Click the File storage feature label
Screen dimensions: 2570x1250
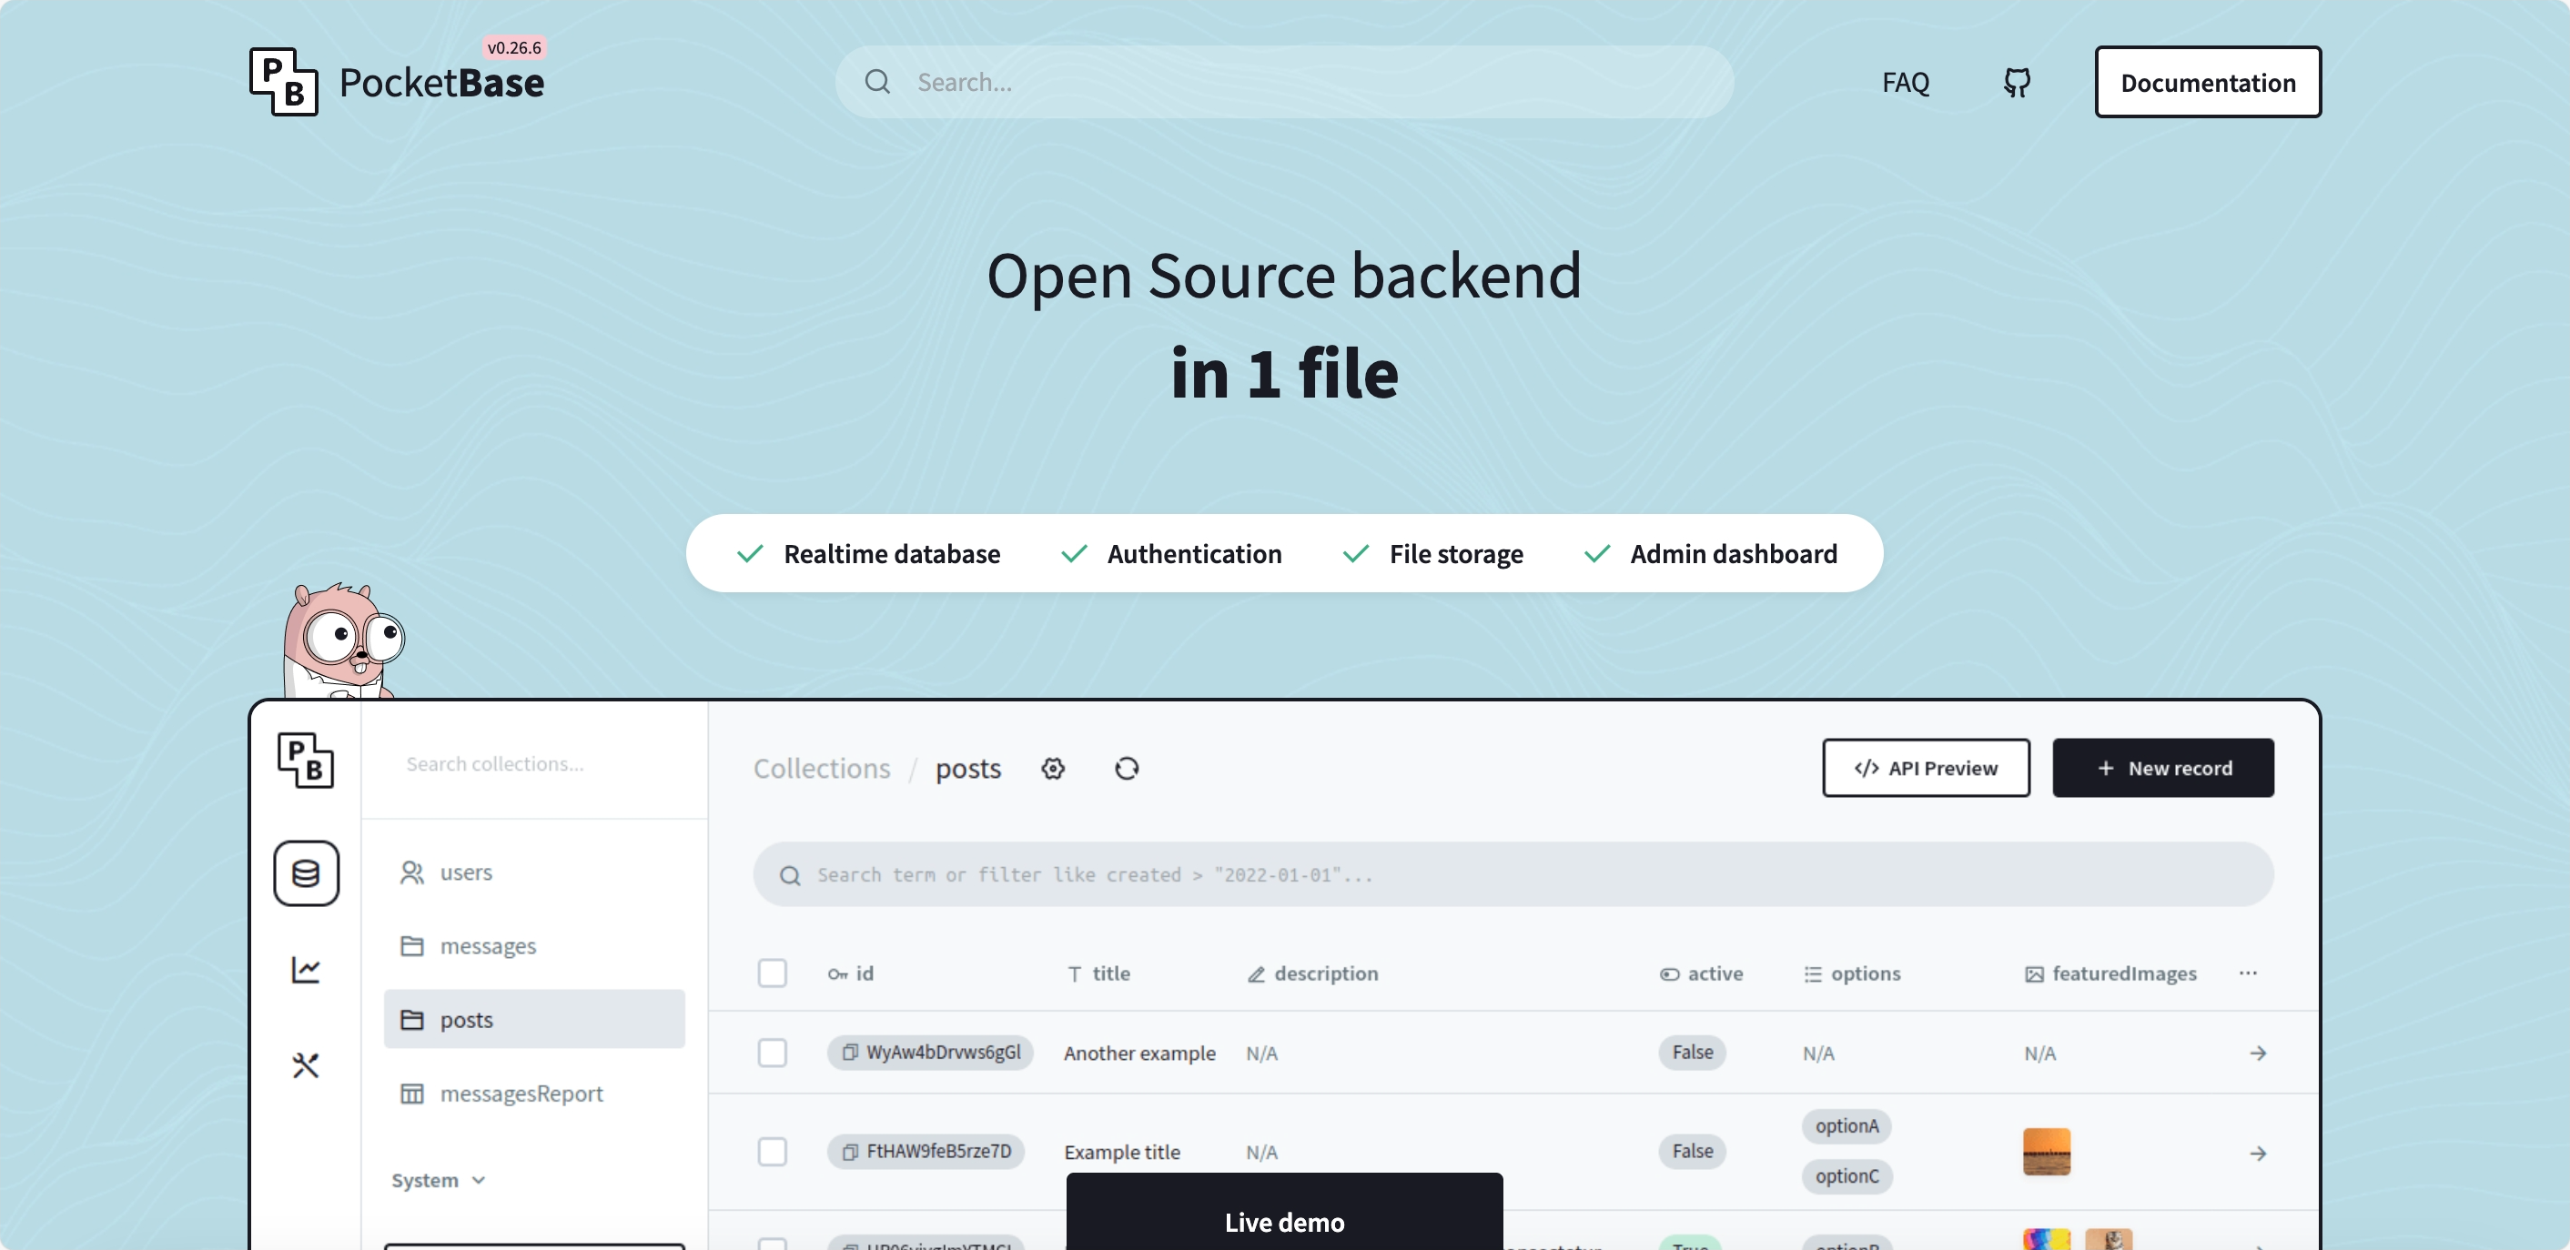[x=1455, y=554]
